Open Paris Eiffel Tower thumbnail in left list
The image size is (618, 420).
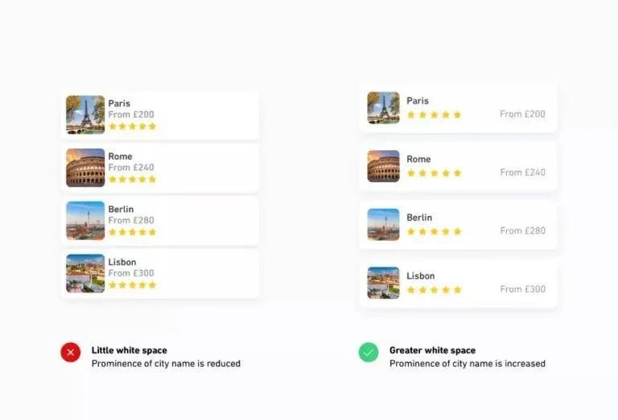pos(85,115)
